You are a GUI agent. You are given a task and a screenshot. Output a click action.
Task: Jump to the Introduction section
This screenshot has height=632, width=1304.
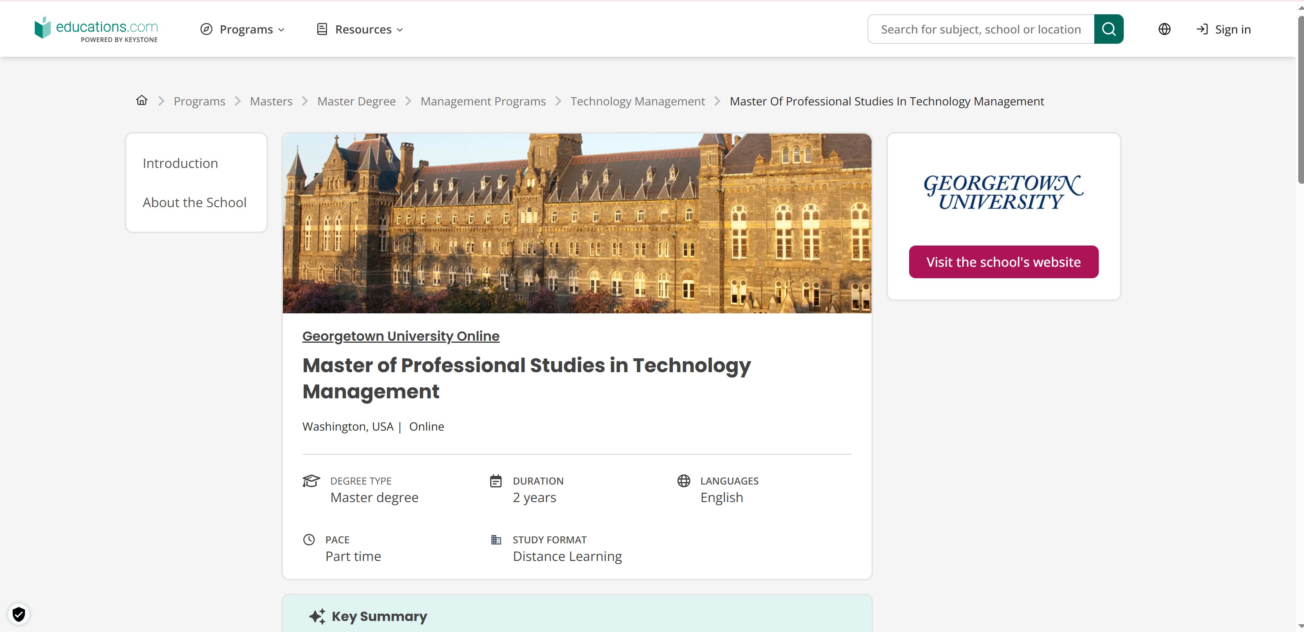pos(180,163)
